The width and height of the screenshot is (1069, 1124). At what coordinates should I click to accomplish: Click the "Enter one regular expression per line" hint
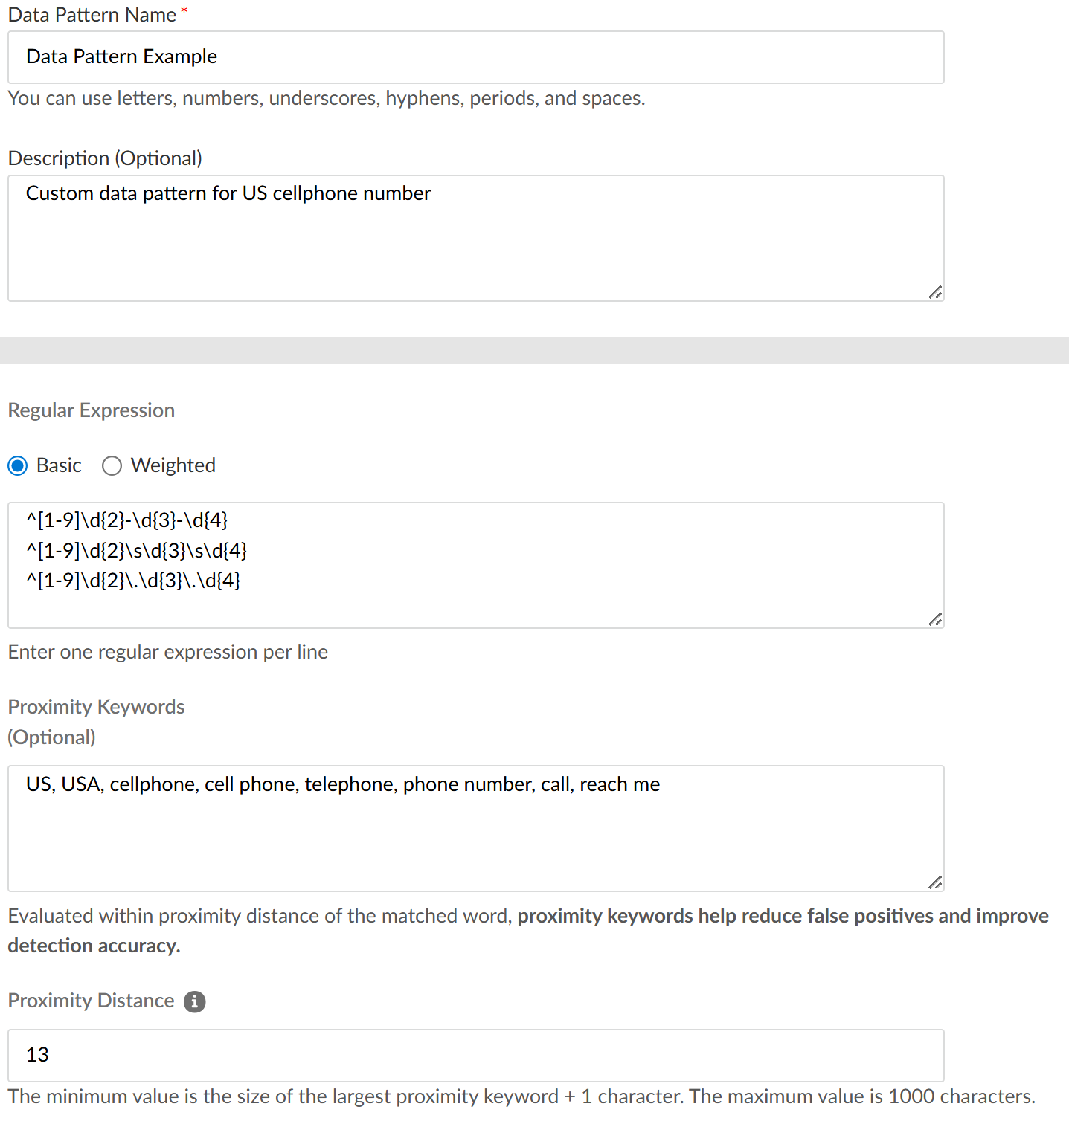pos(168,652)
